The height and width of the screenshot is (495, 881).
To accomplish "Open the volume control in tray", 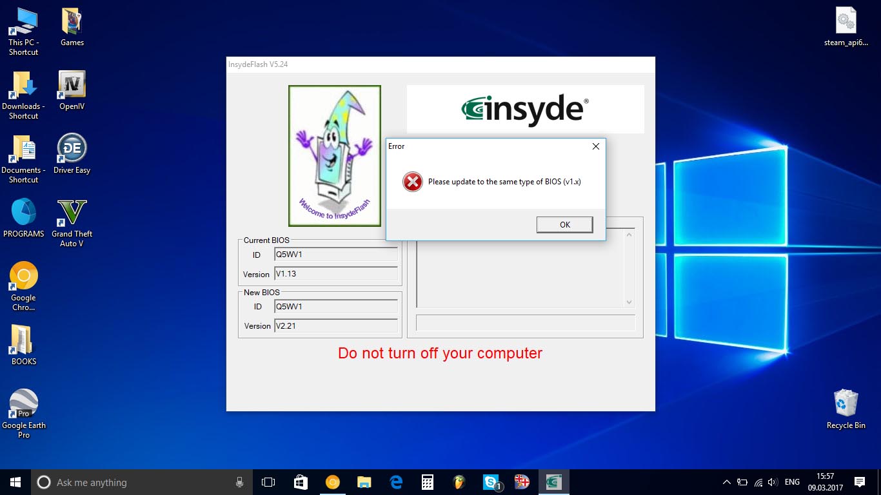I will 773,482.
